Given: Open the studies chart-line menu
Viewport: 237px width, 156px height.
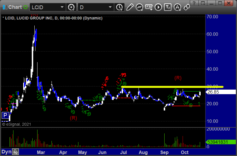Looking at the screenshot, I should click(139, 7).
